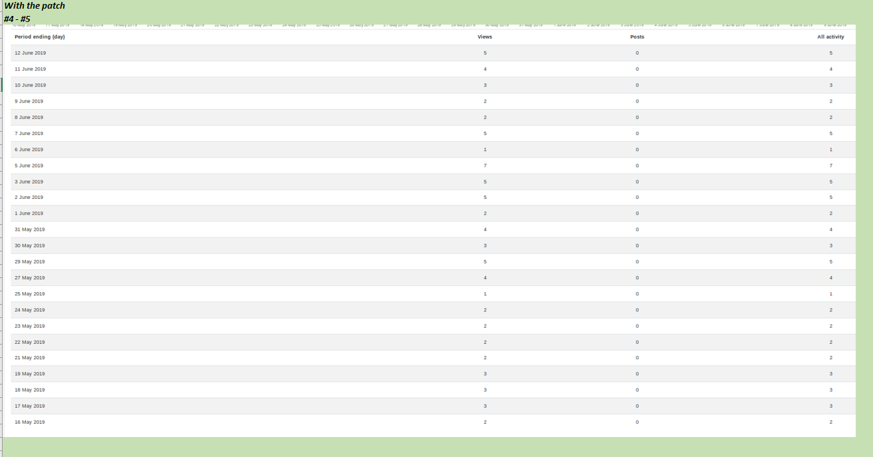Click All activity value 2 for 9 June 2019
The height and width of the screenshot is (457, 873).
(x=831, y=101)
